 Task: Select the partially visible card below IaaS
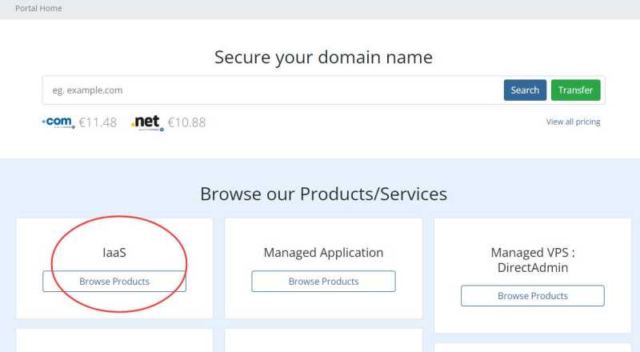114,341
